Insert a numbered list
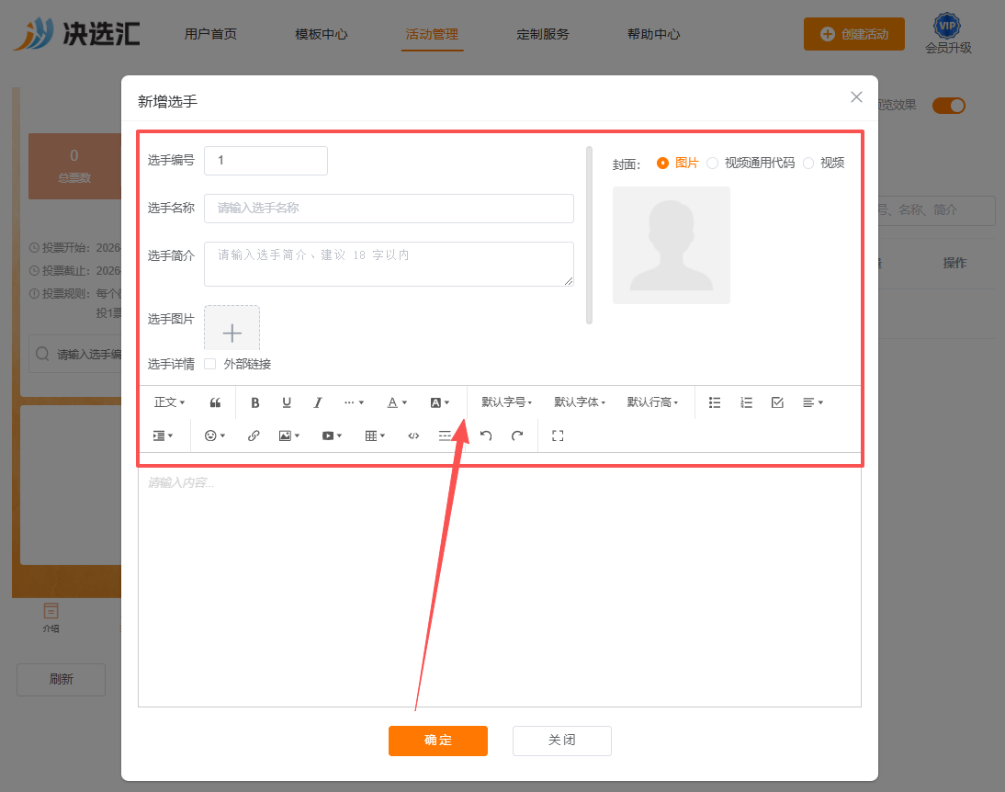The image size is (1005, 792). coord(746,402)
